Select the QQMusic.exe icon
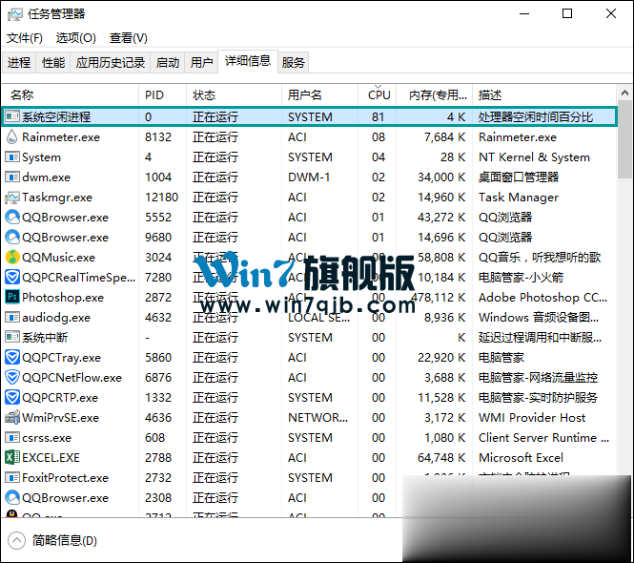 click(12, 258)
